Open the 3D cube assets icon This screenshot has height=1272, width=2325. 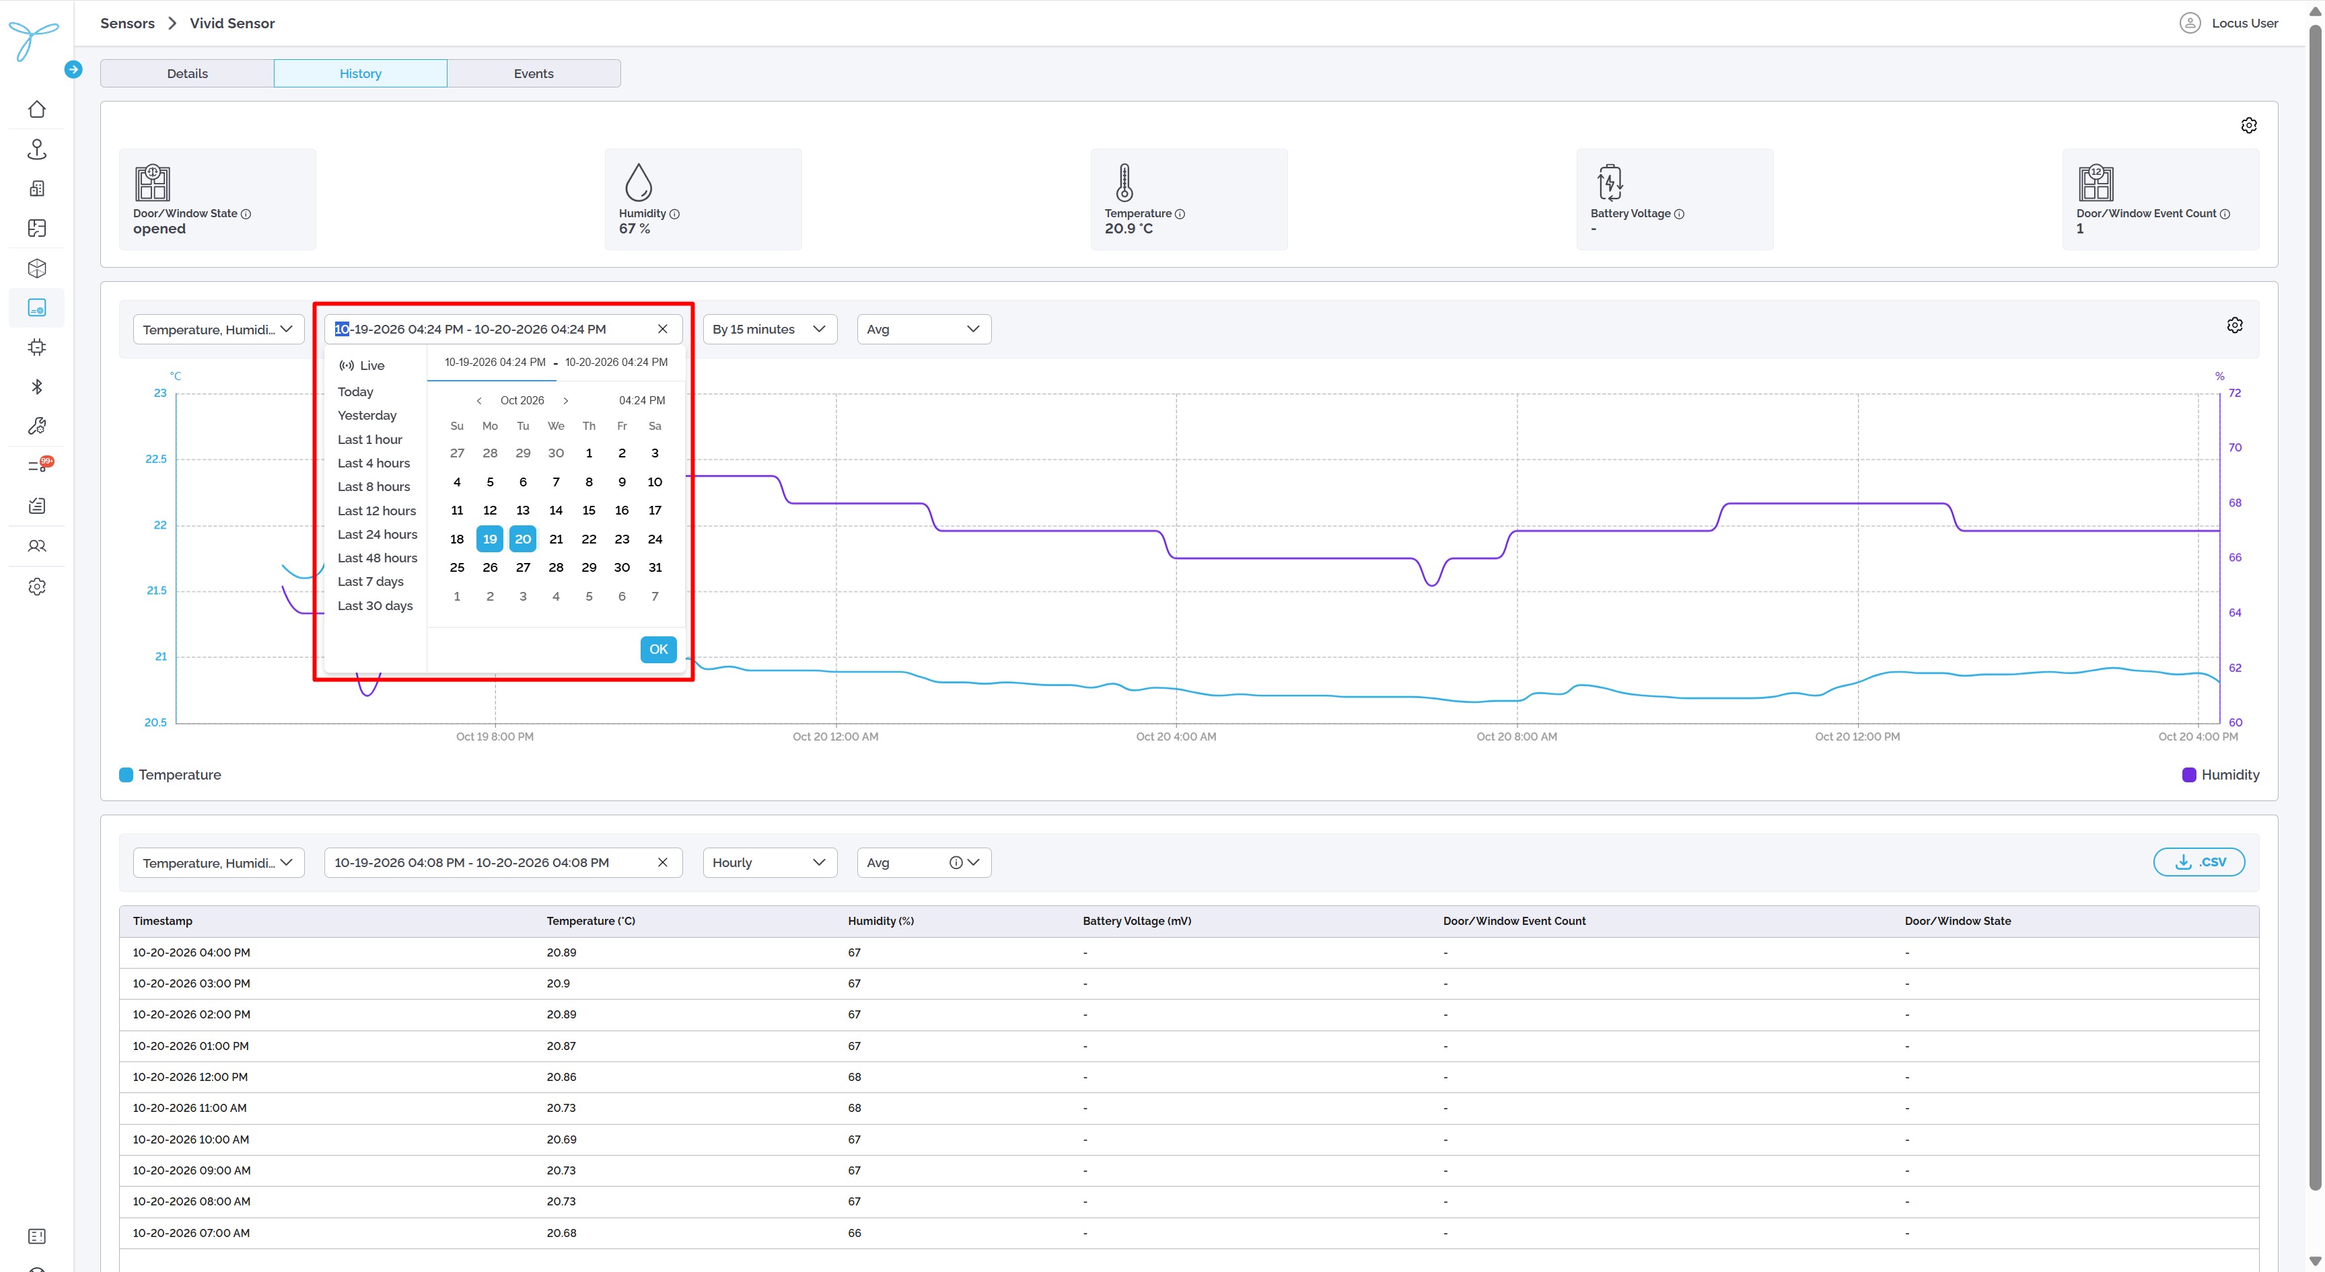point(37,268)
